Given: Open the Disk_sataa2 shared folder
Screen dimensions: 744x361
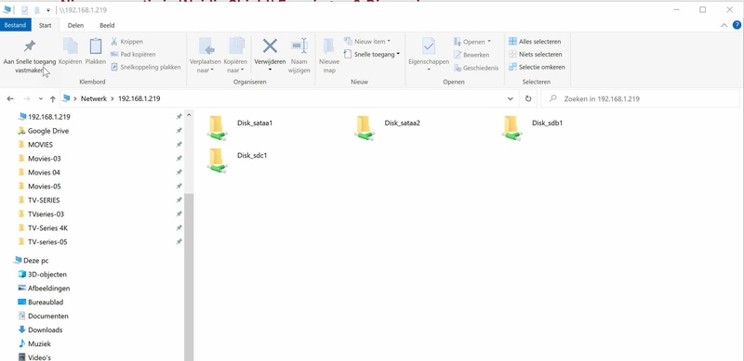Looking at the screenshot, I should [388, 127].
